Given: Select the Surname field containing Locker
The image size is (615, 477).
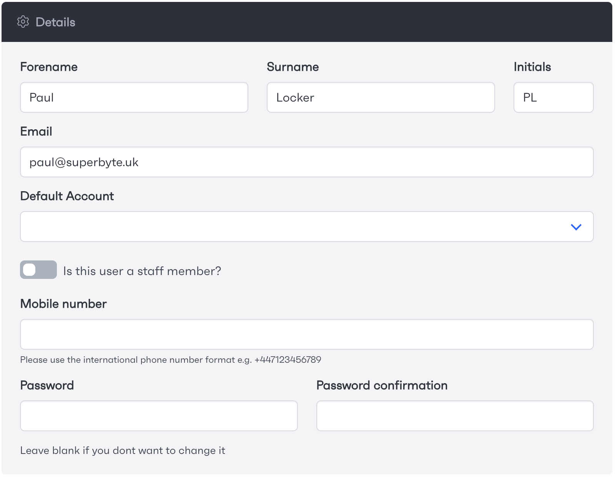Looking at the screenshot, I should point(381,97).
